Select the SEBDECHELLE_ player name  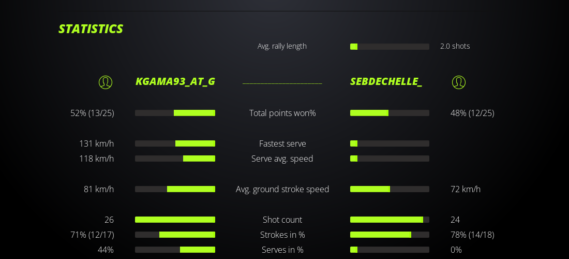pyautogui.click(x=386, y=81)
